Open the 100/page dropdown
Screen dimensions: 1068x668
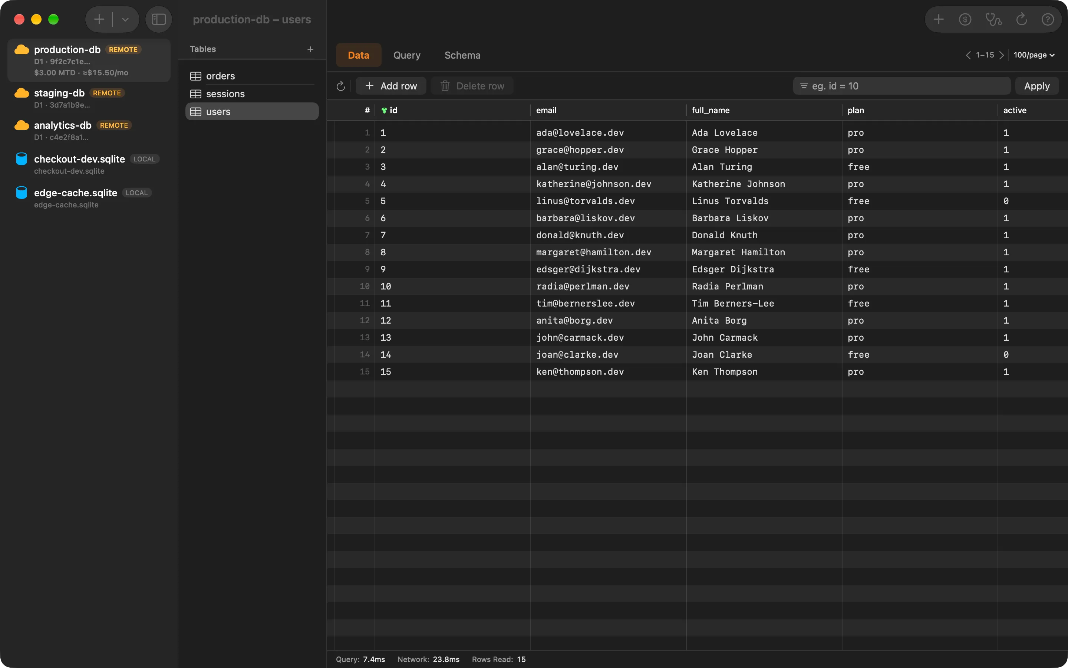[x=1034, y=55]
